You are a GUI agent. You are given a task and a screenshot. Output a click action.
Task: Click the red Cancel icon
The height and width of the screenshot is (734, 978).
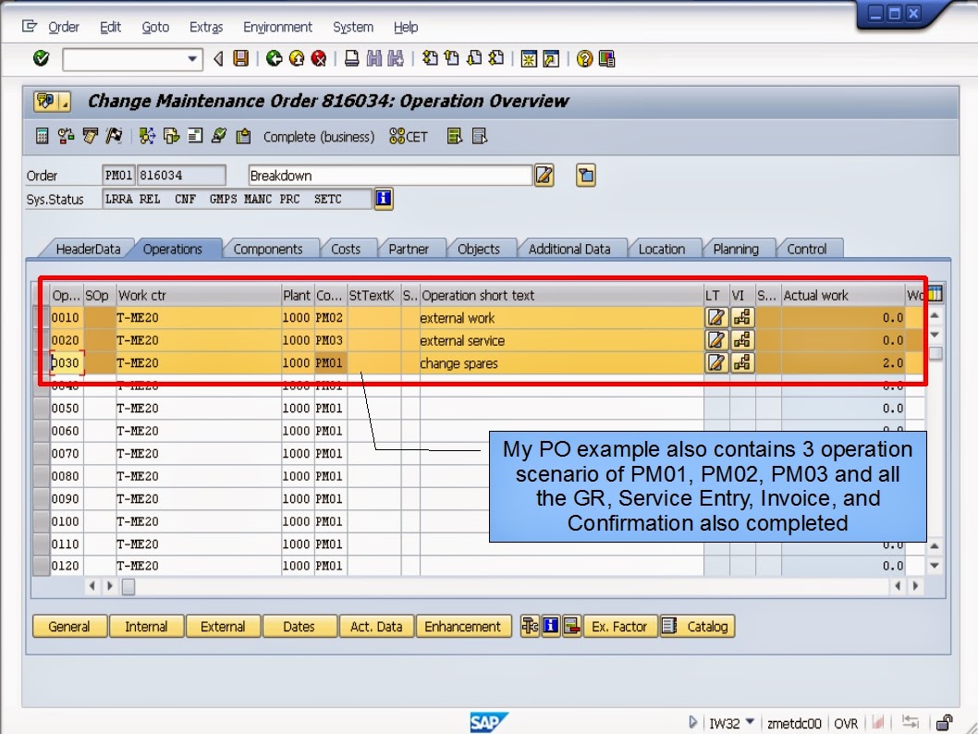[319, 58]
